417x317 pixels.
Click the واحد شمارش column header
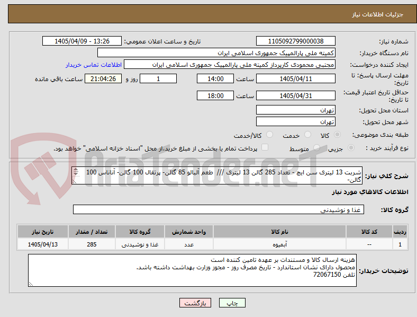[x=189, y=232]
